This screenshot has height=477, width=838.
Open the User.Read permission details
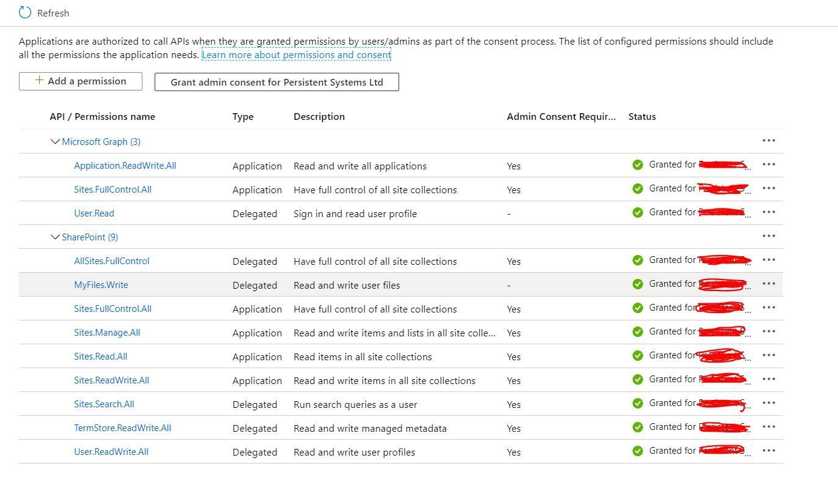(94, 213)
